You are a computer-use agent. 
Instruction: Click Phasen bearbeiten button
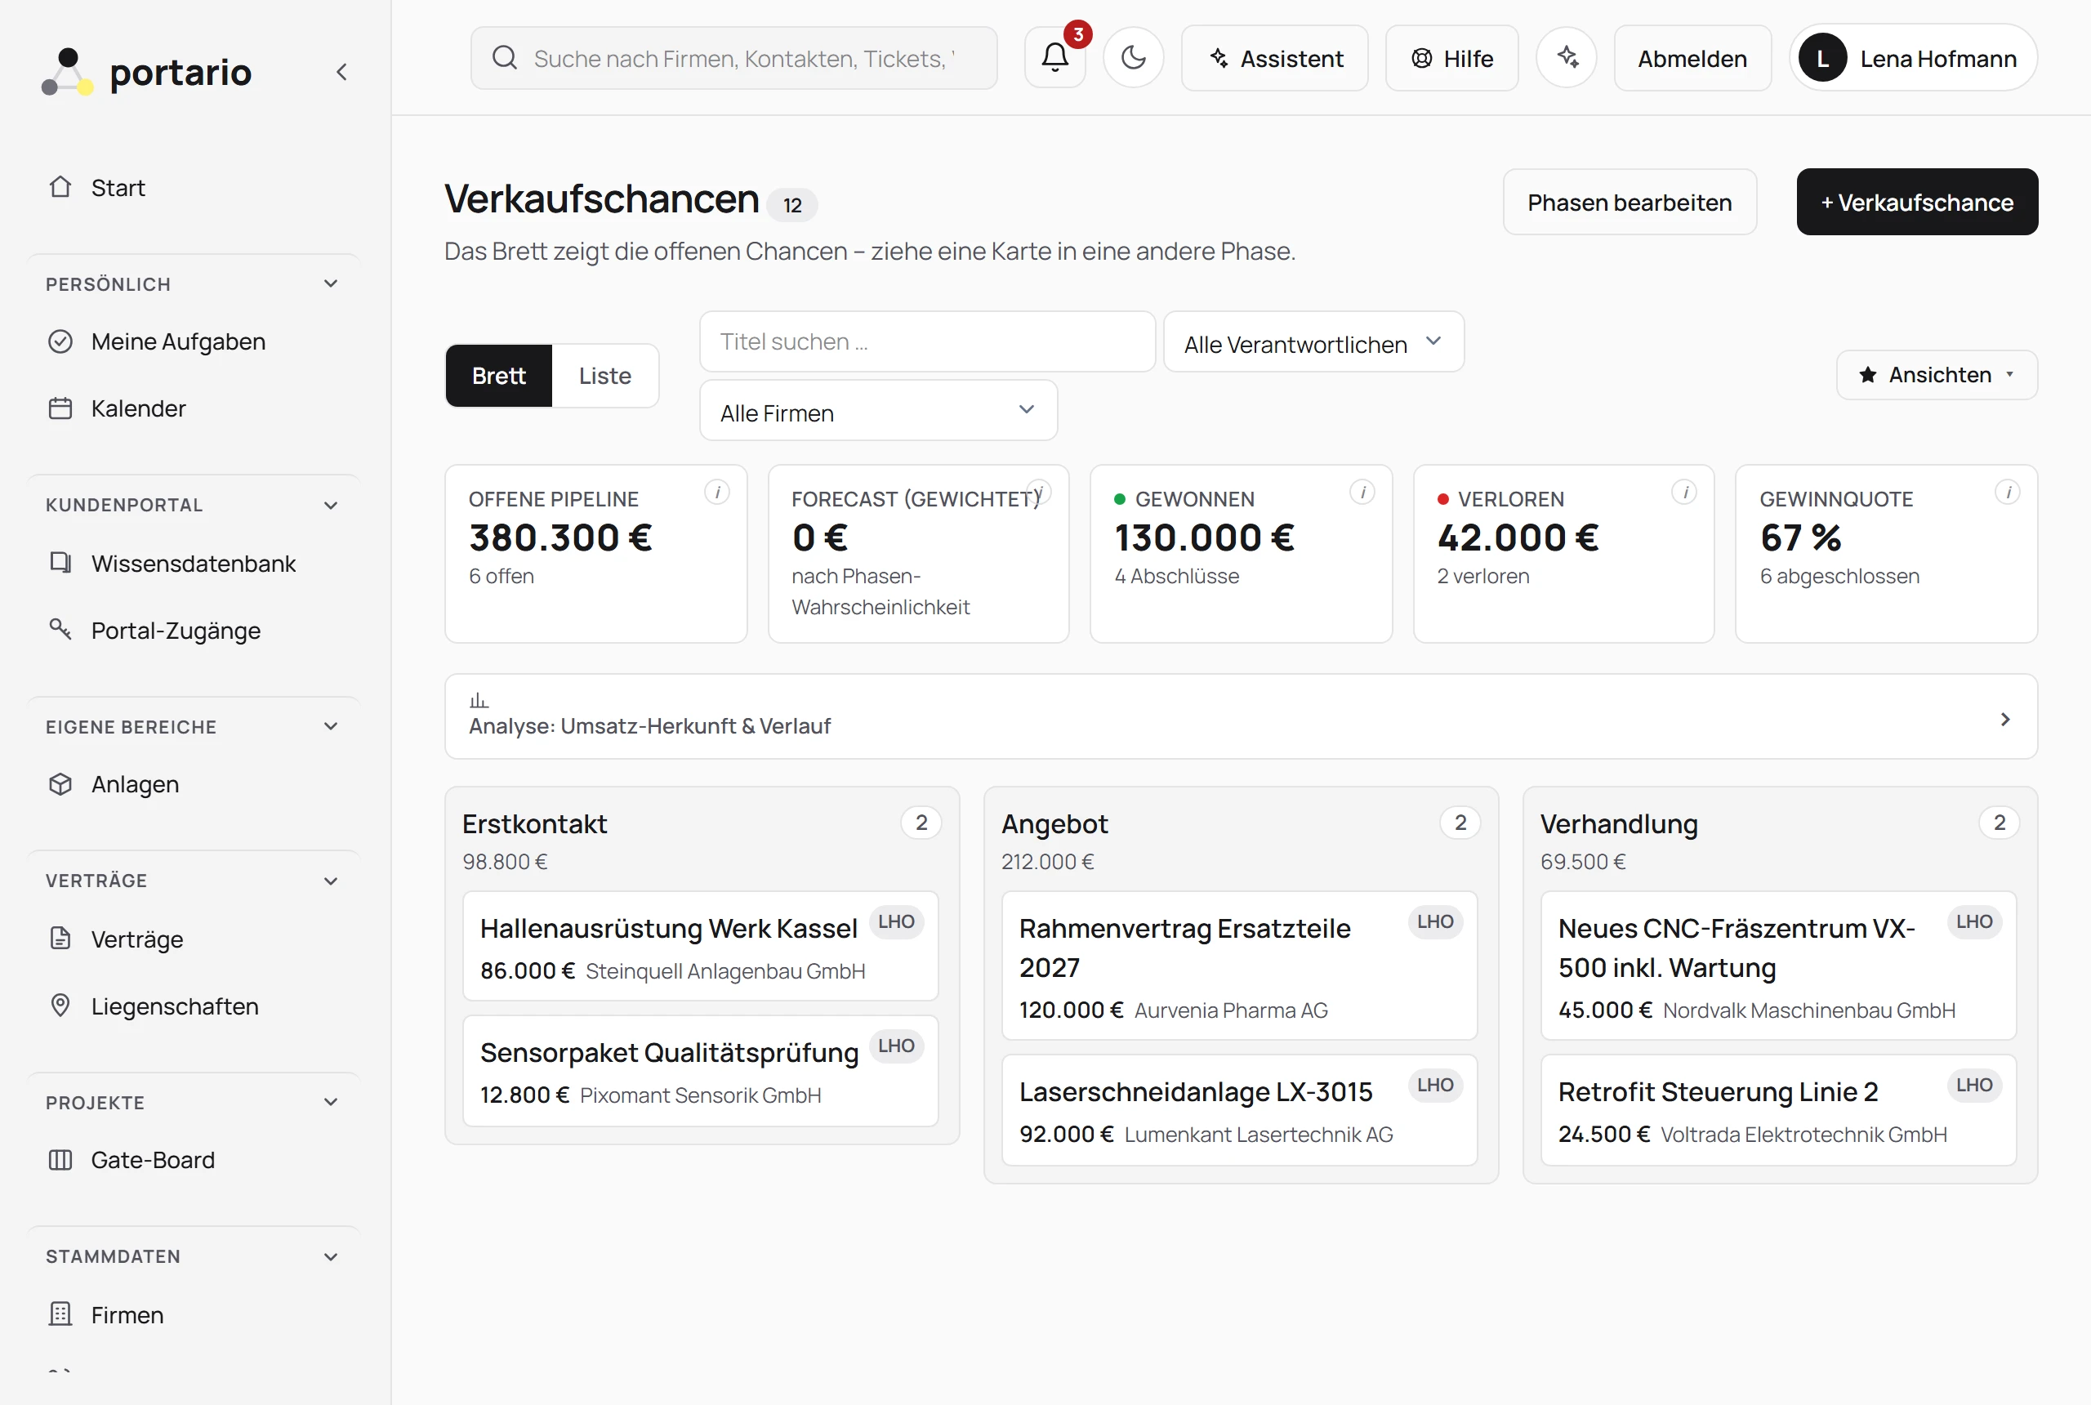(x=1630, y=203)
